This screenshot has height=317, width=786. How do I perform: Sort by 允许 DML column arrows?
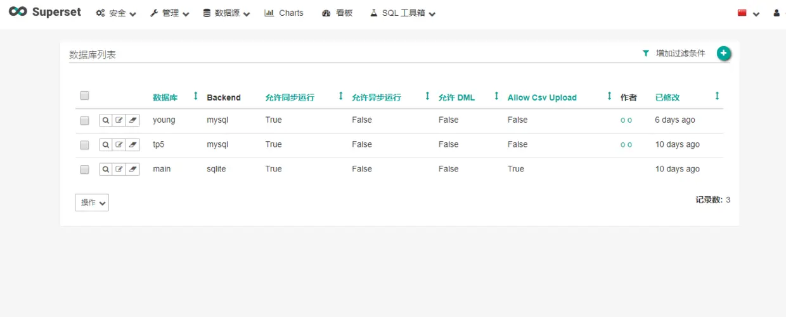point(496,96)
